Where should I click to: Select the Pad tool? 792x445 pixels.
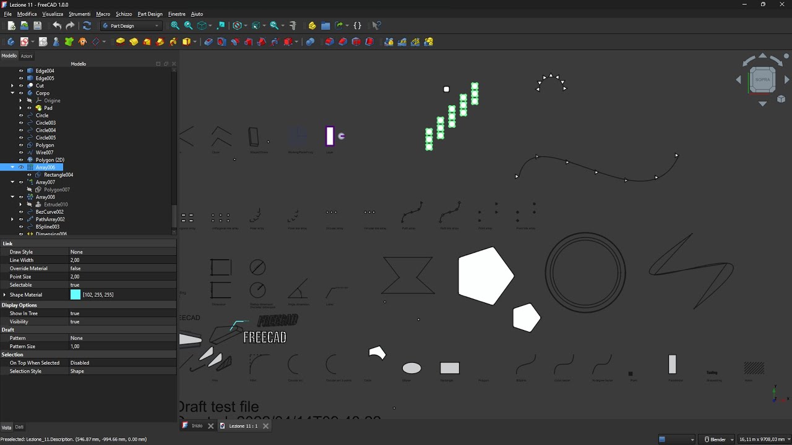tap(120, 41)
